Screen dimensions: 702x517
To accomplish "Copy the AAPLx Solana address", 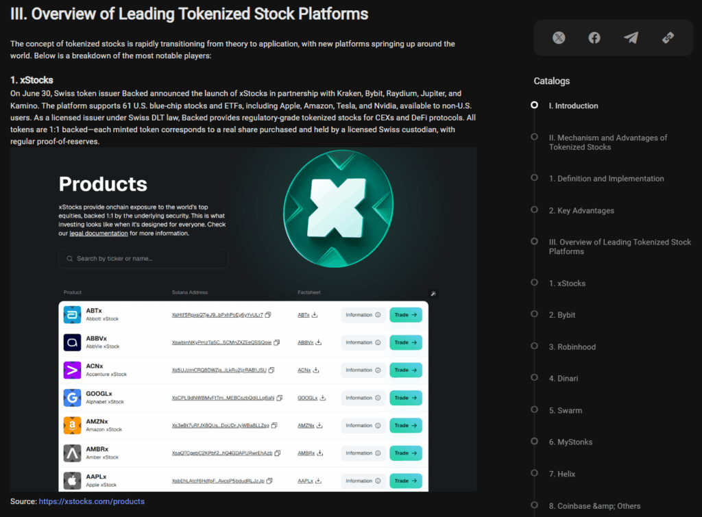I will 269,481.
